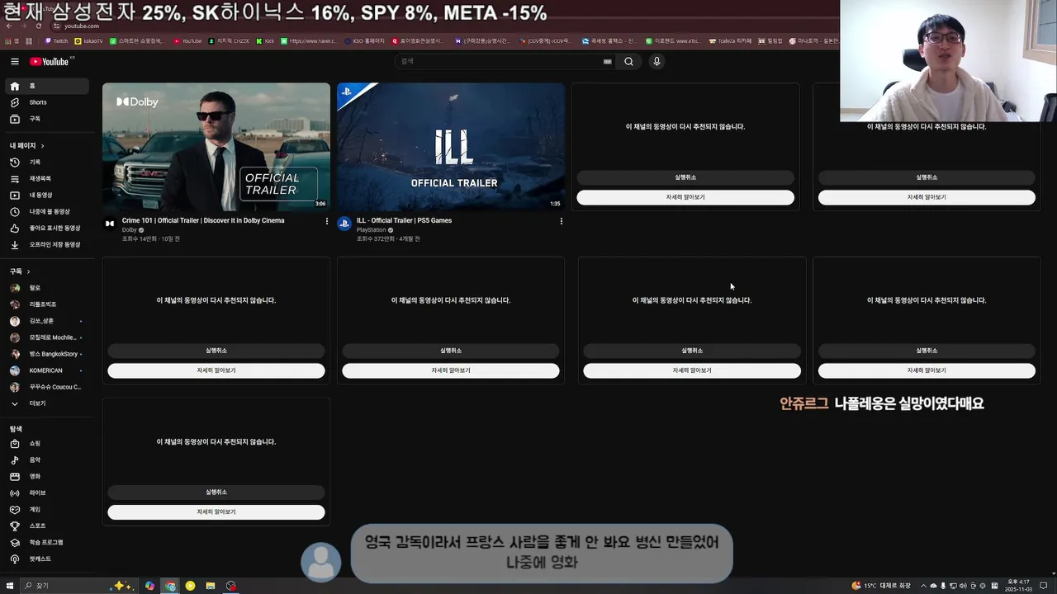Image resolution: width=1057 pixels, height=594 pixels.
Task: Expand 더보기 to show more subscriptions
Action: click(46, 403)
